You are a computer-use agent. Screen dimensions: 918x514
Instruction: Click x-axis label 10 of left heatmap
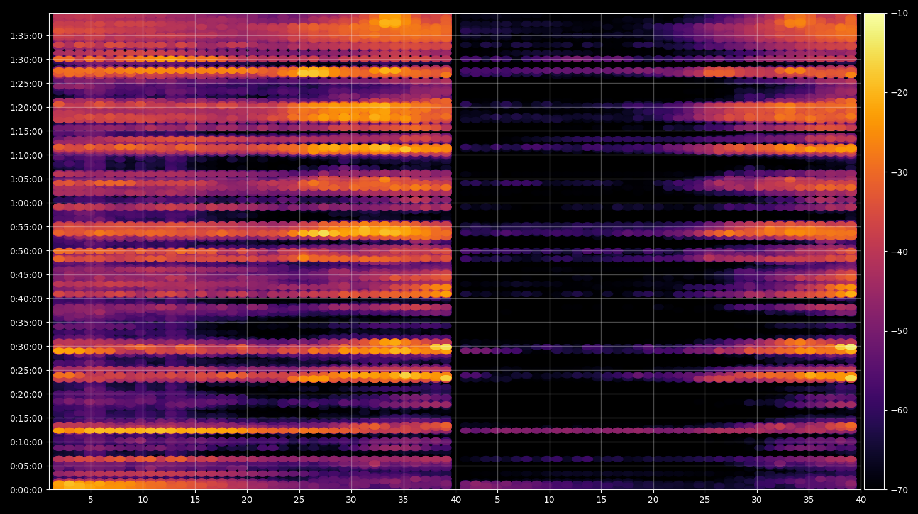(143, 500)
